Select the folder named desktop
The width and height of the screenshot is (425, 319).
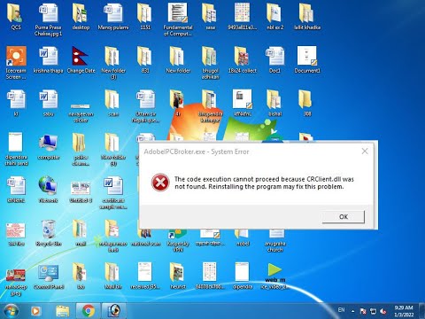coord(81,16)
